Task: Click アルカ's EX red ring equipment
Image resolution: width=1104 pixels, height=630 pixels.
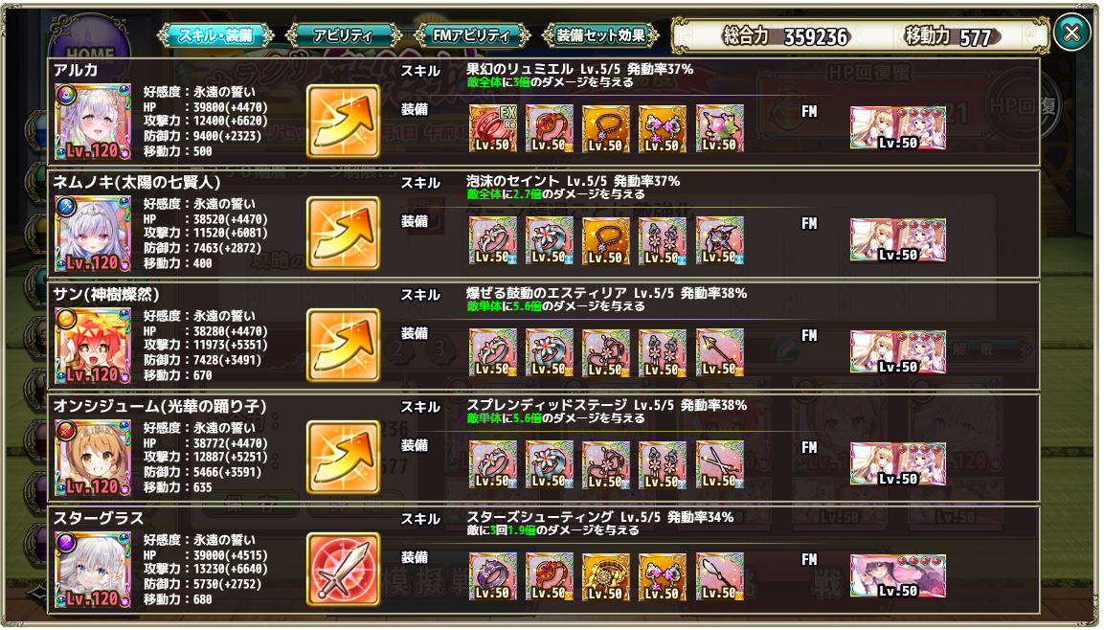Action: coord(493,129)
